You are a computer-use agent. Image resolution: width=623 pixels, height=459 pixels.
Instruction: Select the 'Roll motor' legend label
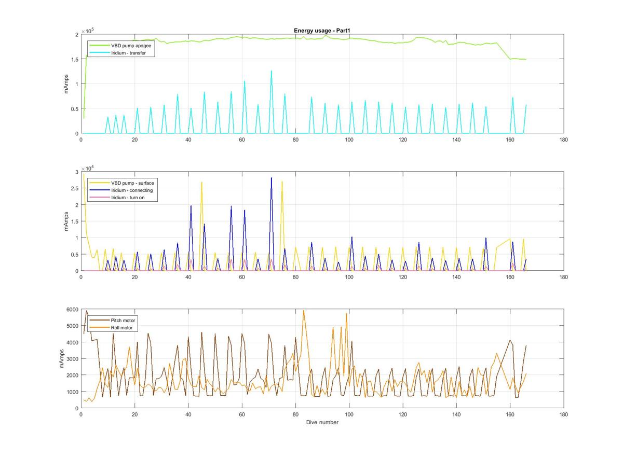click(x=122, y=328)
